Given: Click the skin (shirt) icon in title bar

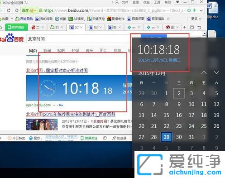Looking at the screenshot, I should (x=177, y=2).
